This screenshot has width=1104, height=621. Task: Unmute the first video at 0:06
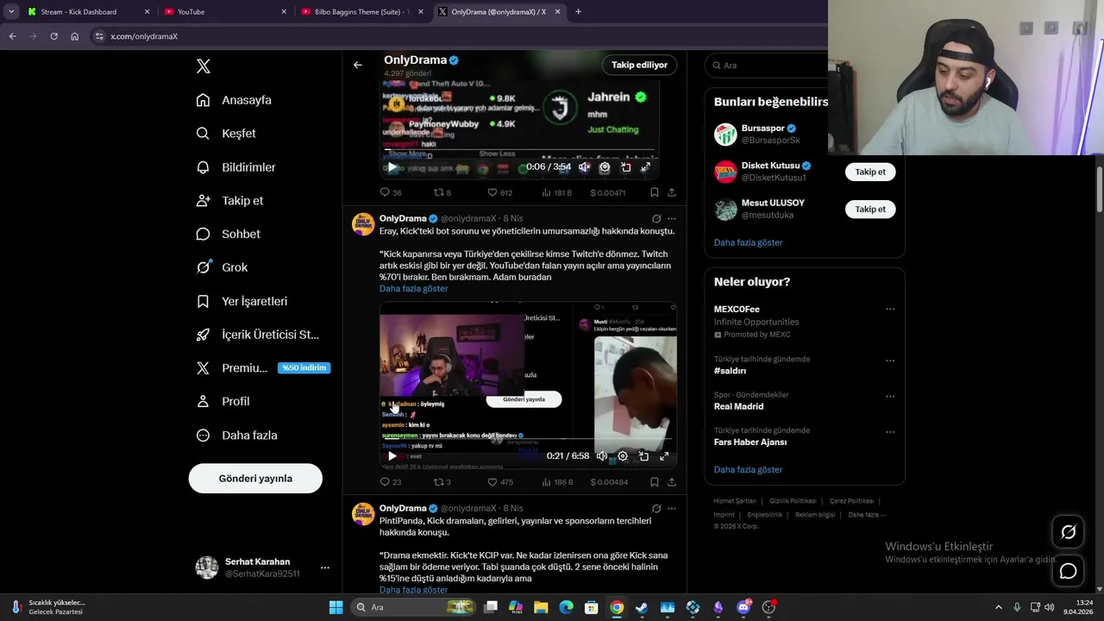[x=584, y=167]
